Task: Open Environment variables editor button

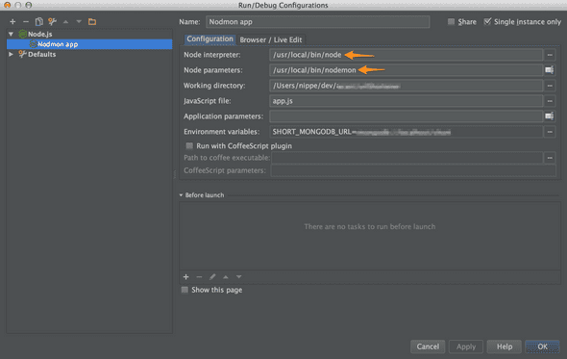Action: coord(550,132)
